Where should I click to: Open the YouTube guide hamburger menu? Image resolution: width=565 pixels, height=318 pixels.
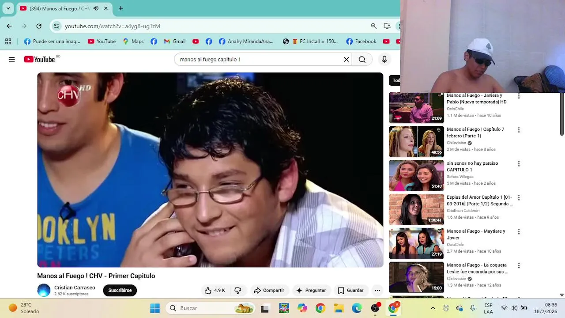[12, 60]
